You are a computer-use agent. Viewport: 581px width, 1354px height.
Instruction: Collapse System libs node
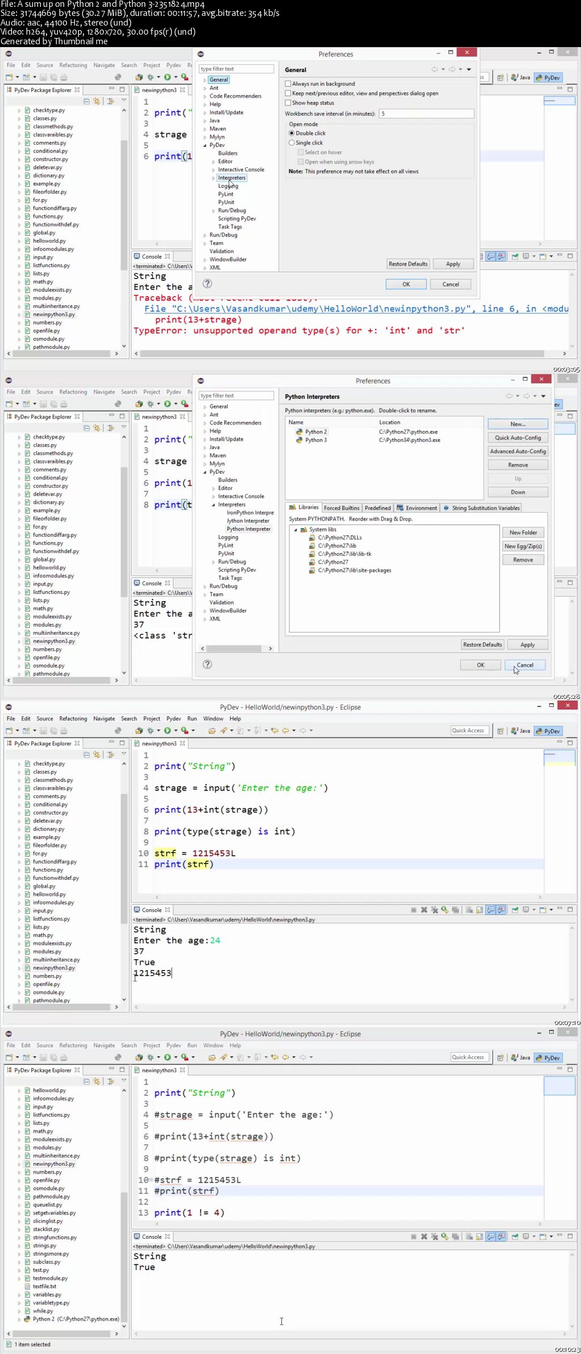tap(296, 529)
